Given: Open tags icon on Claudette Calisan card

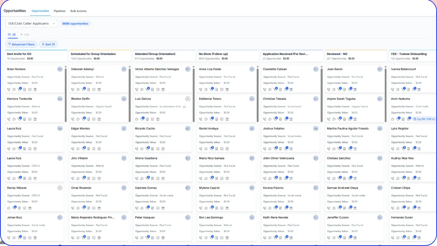Looking at the screenshot, I should (x=276, y=89).
